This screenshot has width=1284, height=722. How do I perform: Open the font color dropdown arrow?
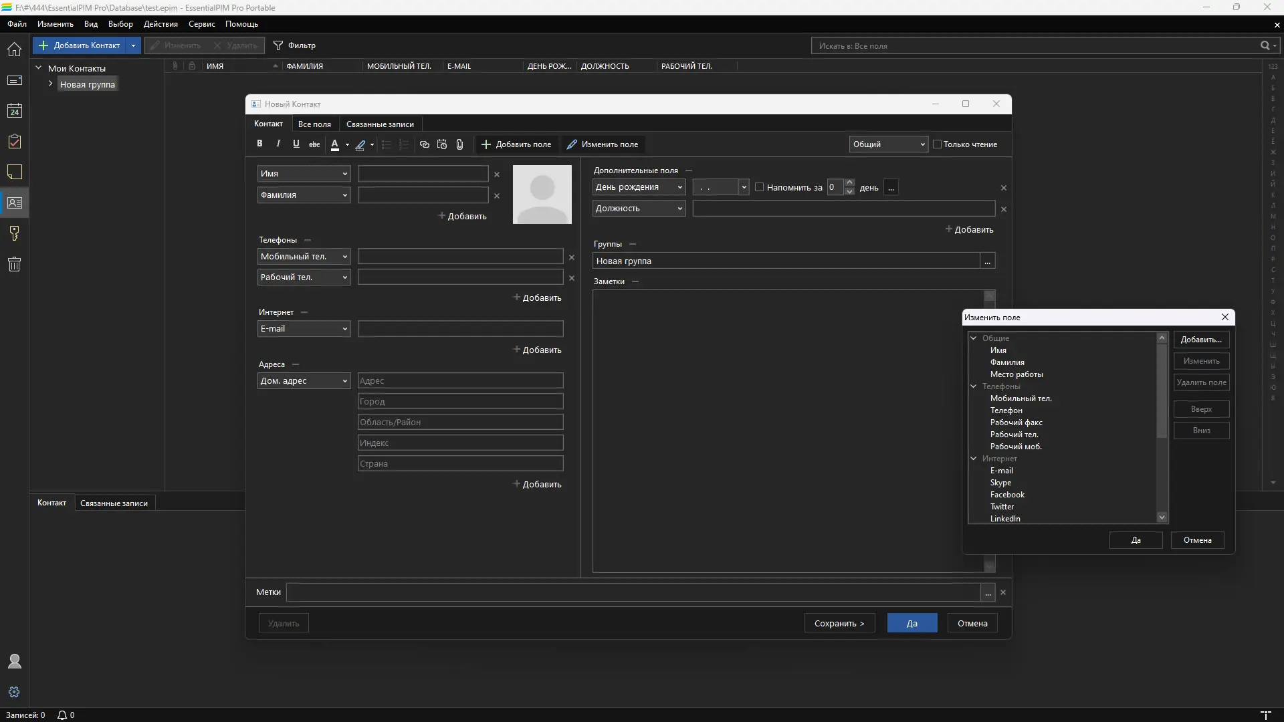point(347,144)
